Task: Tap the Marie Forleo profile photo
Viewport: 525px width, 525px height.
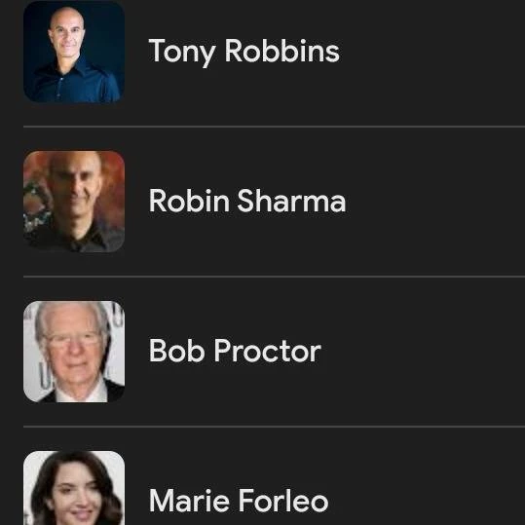Action: [x=74, y=488]
